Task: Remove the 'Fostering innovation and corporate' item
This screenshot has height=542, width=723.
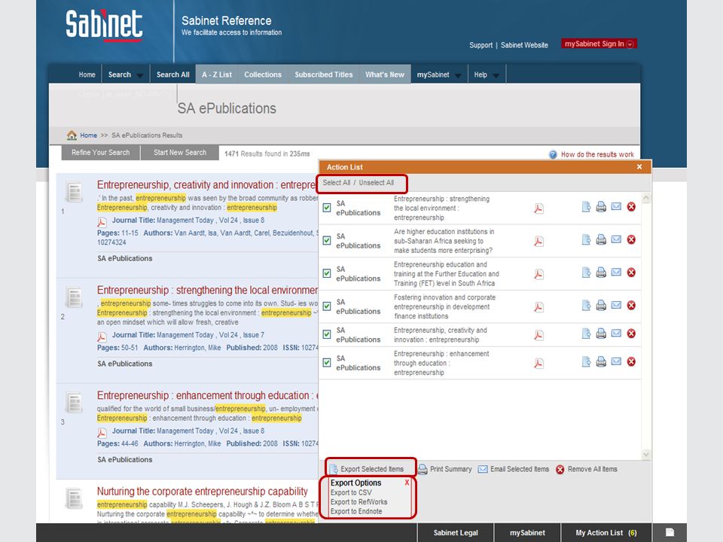Action: 631,305
